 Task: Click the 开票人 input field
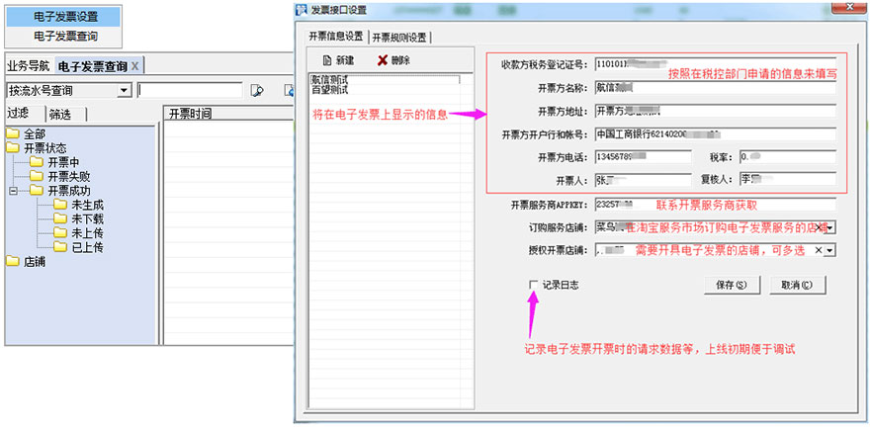point(643,180)
